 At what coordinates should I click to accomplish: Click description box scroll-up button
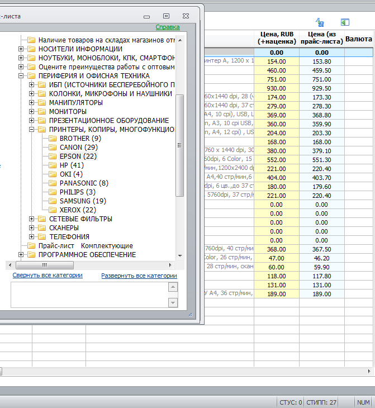pyautogui.click(x=173, y=287)
